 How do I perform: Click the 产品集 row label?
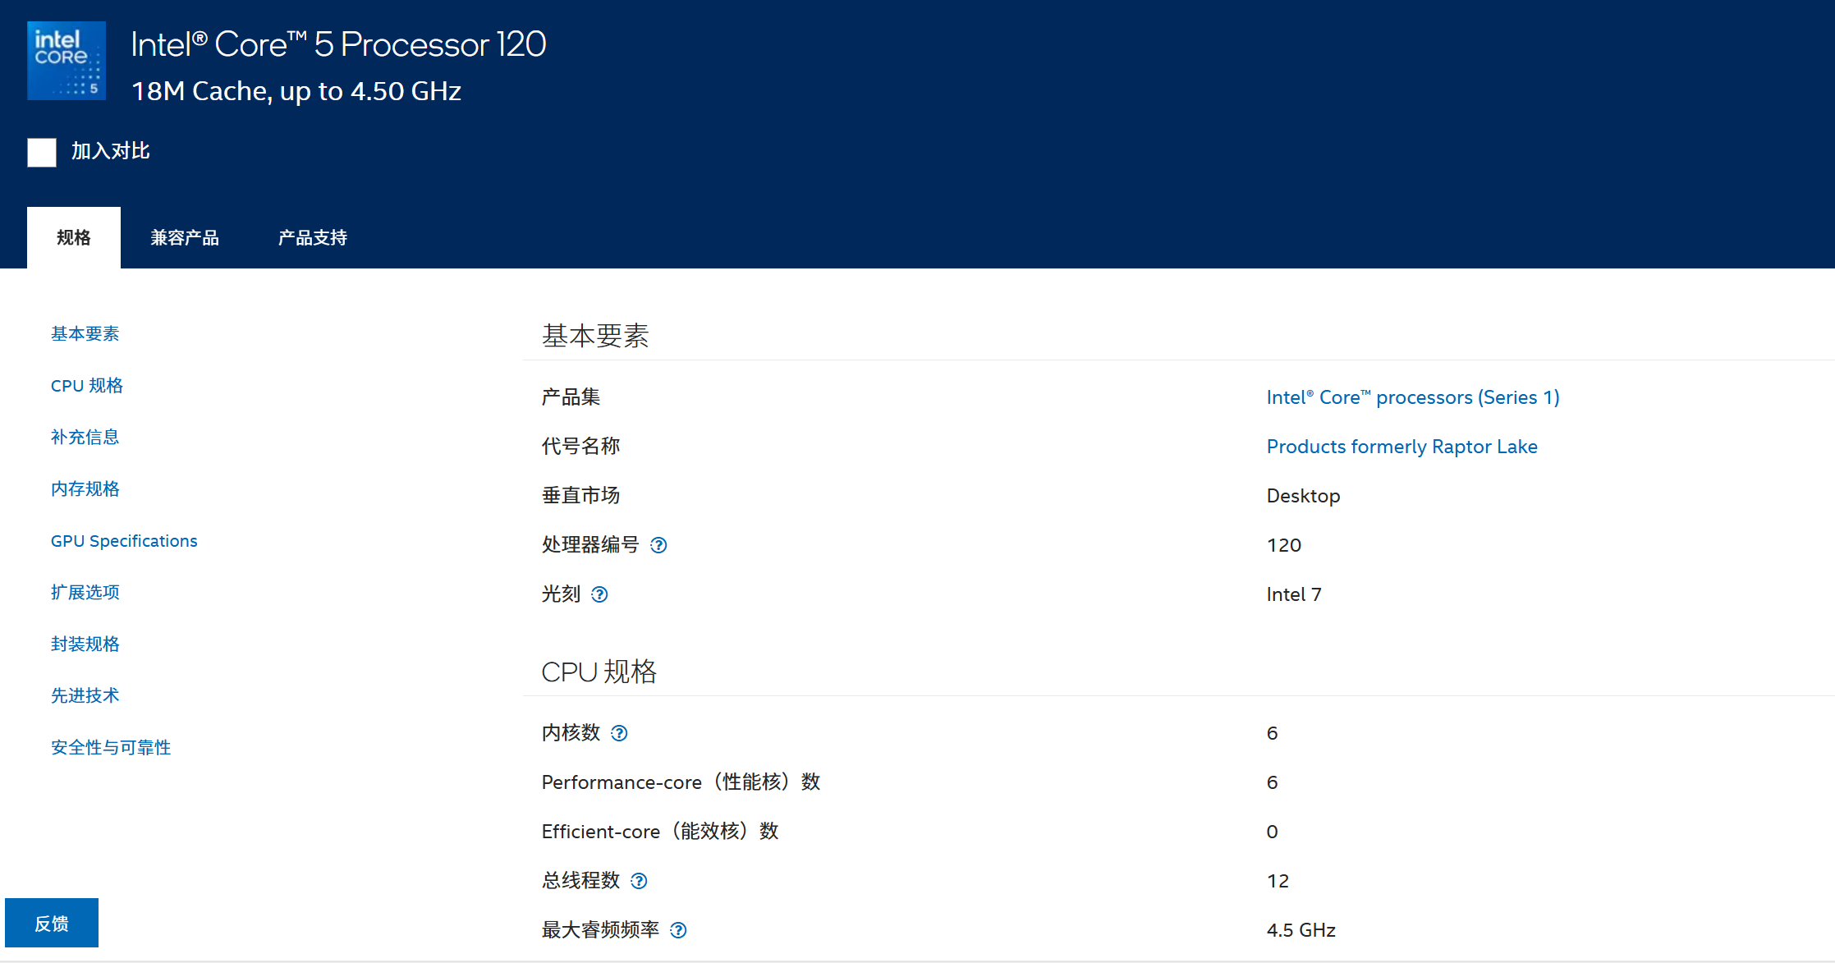click(x=571, y=397)
